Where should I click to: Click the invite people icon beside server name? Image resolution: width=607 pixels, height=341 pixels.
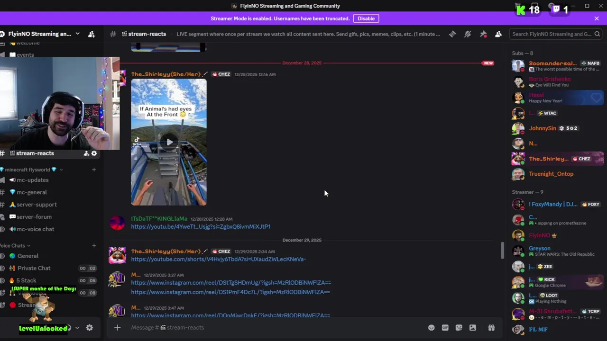click(x=92, y=34)
